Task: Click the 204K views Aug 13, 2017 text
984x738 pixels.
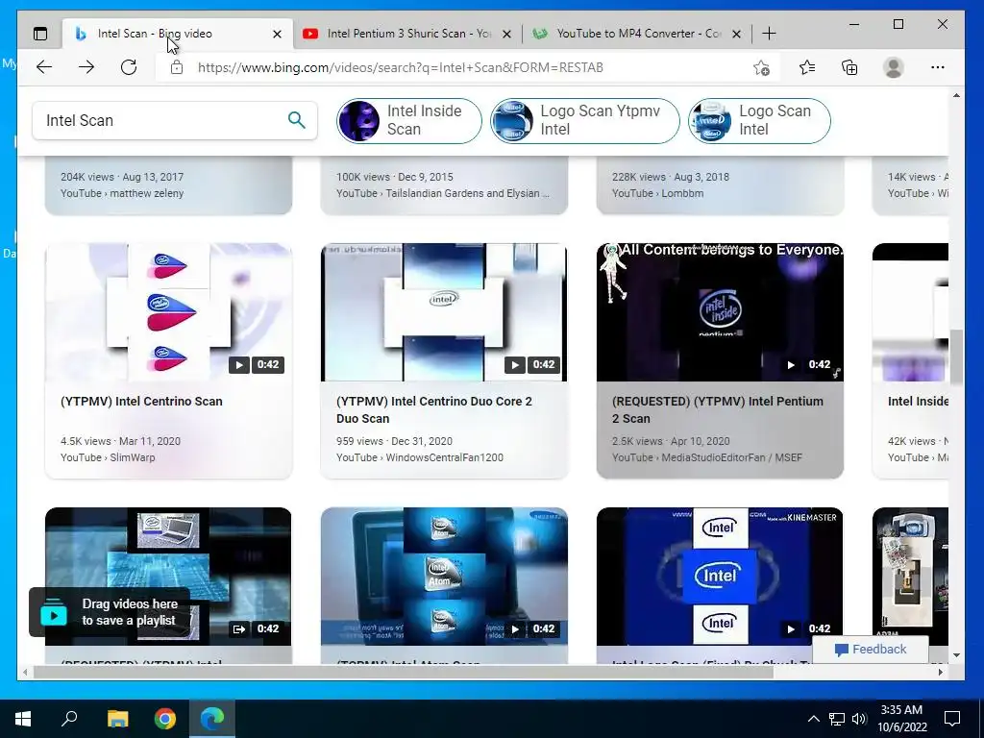Action: 122,177
